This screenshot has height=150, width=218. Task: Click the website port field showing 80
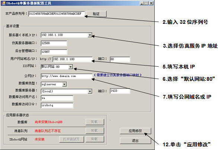(120, 59)
